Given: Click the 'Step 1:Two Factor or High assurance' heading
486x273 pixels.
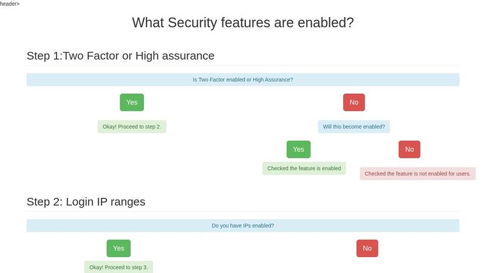Looking at the screenshot, I should (120, 56).
